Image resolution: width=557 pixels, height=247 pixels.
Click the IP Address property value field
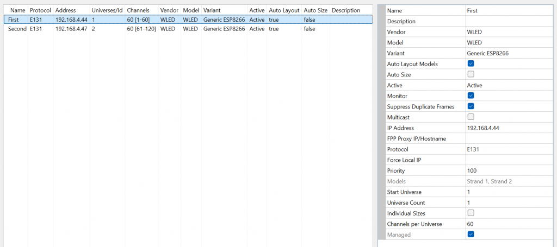[x=509, y=128]
